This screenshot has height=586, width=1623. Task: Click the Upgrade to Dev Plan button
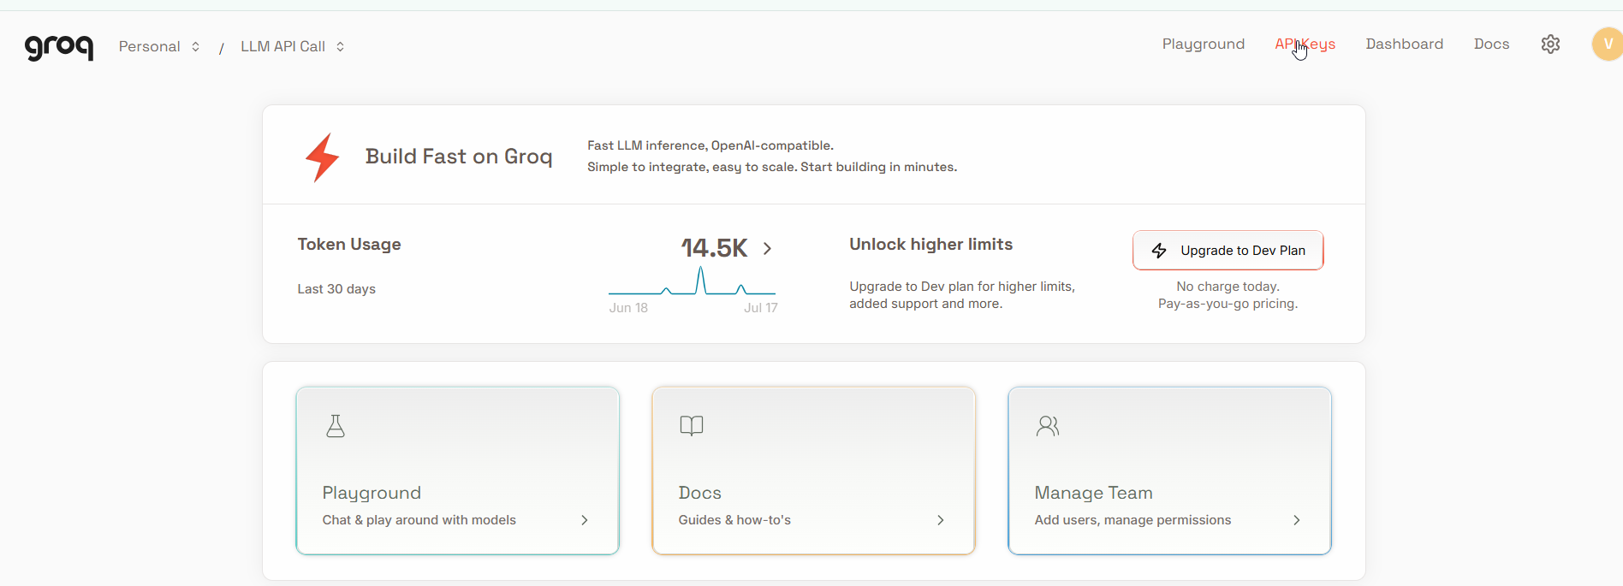1228,250
